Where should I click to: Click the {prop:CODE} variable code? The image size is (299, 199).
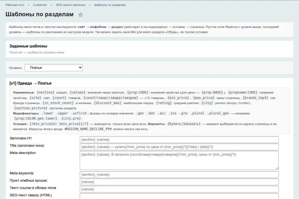coord(138,92)
